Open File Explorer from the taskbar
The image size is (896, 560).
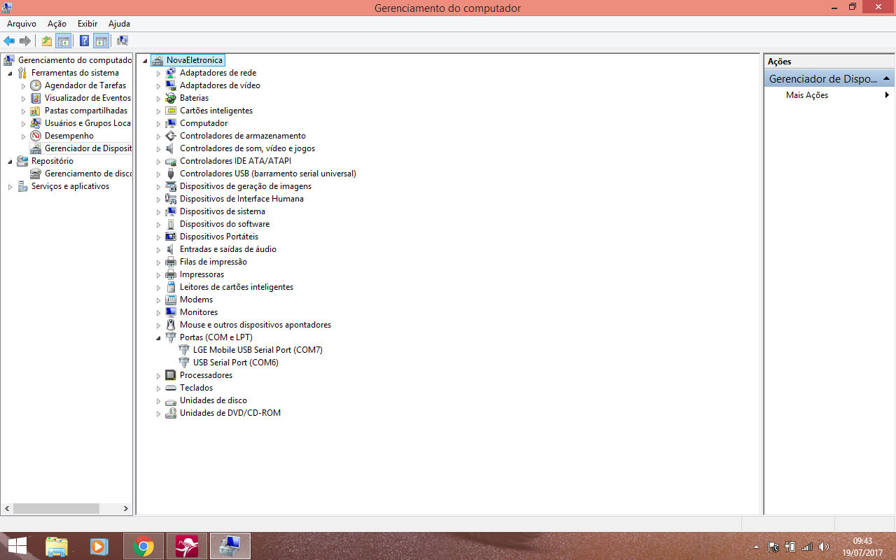coord(57,546)
